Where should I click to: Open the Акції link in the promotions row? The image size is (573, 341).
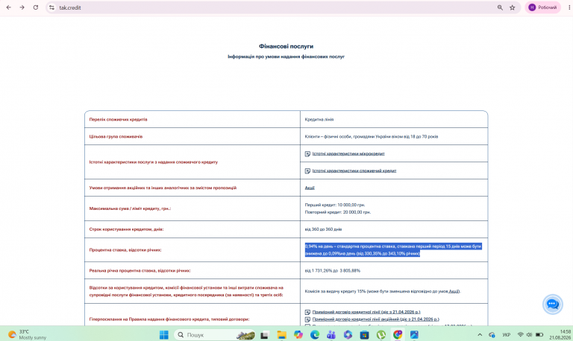[x=310, y=188]
